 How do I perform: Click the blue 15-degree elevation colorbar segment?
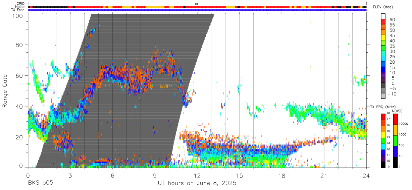click(383, 70)
